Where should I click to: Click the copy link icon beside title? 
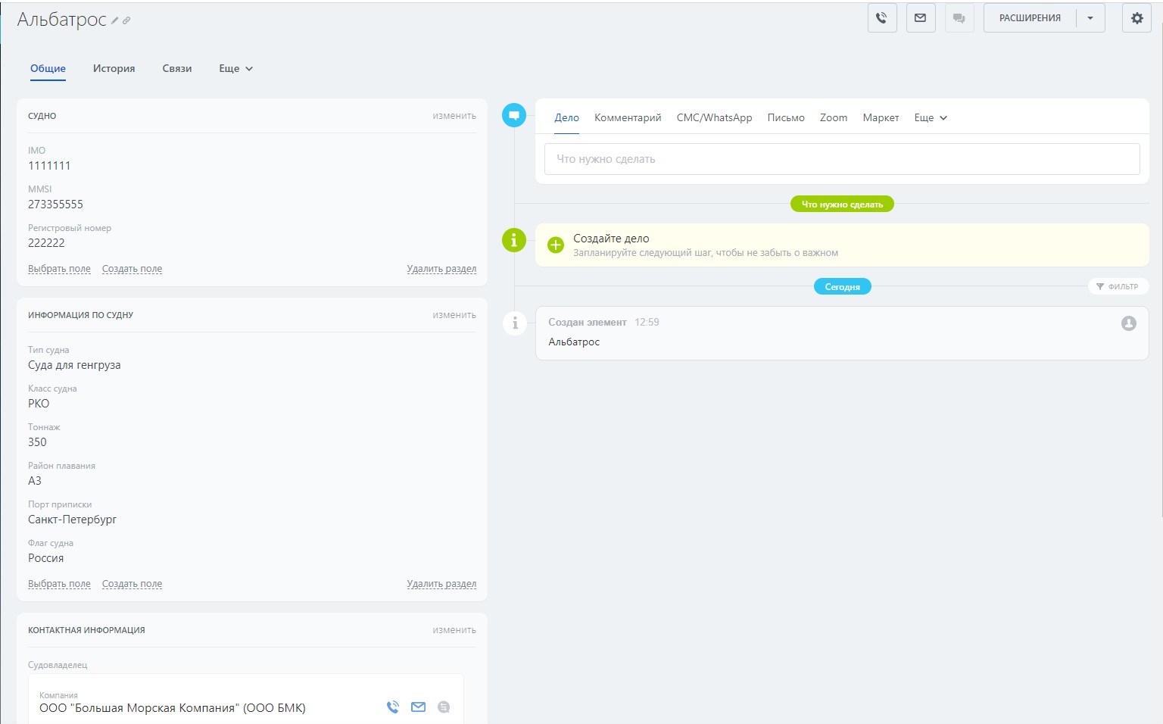(x=126, y=21)
